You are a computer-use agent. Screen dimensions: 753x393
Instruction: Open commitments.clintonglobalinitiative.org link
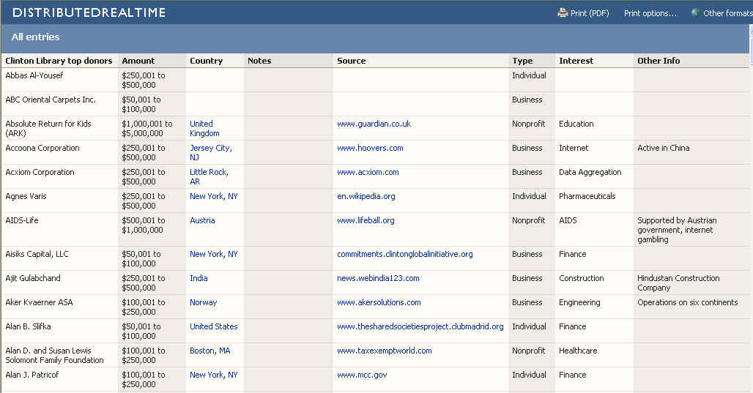pos(404,254)
